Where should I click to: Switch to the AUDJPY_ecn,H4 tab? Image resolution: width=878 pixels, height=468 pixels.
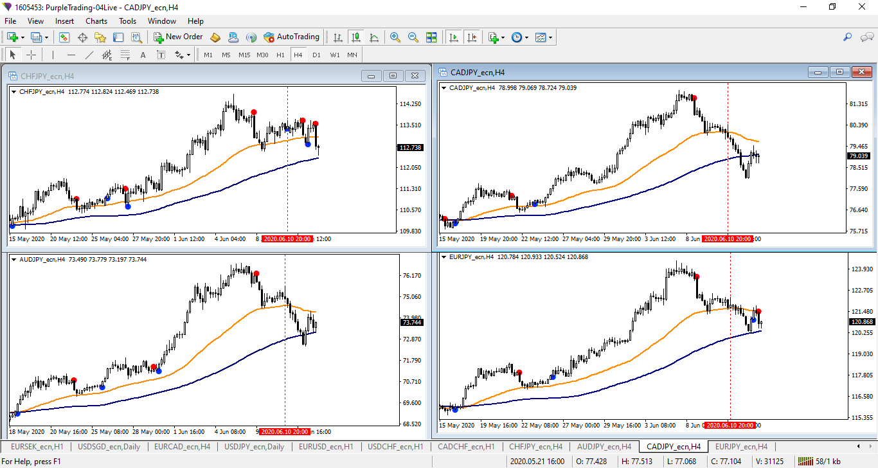coord(604,446)
